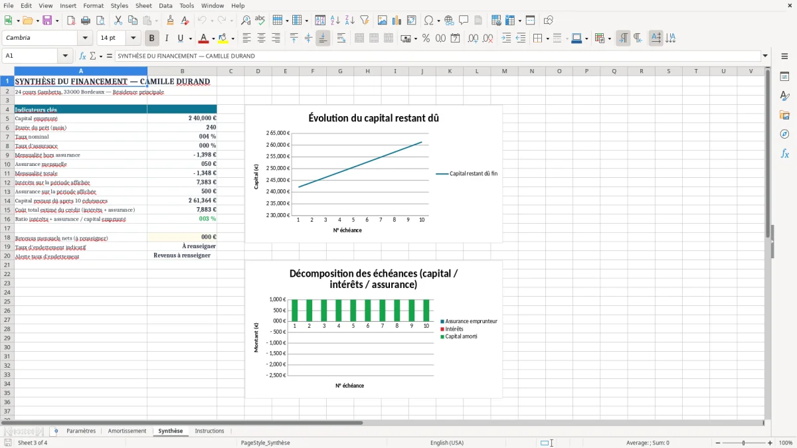Image resolution: width=797 pixels, height=448 pixels.
Task: Toggle Underline formatting
Action: (x=181, y=38)
